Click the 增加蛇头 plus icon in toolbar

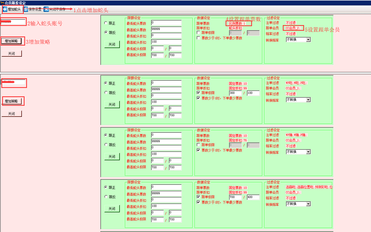[x=5, y=9]
